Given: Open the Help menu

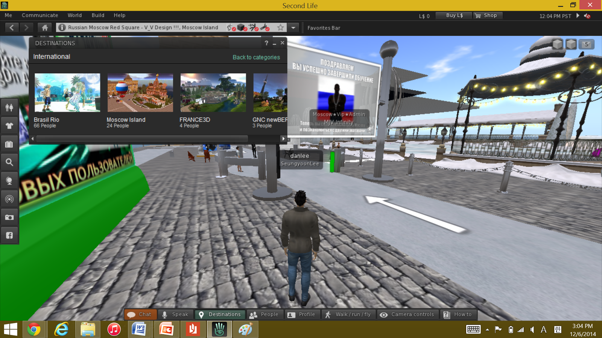Looking at the screenshot, I should pyautogui.click(x=119, y=15).
